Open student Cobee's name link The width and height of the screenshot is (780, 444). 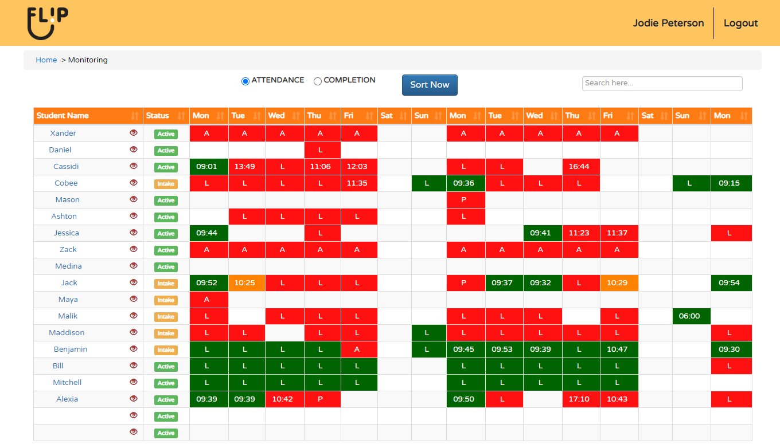tap(66, 183)
